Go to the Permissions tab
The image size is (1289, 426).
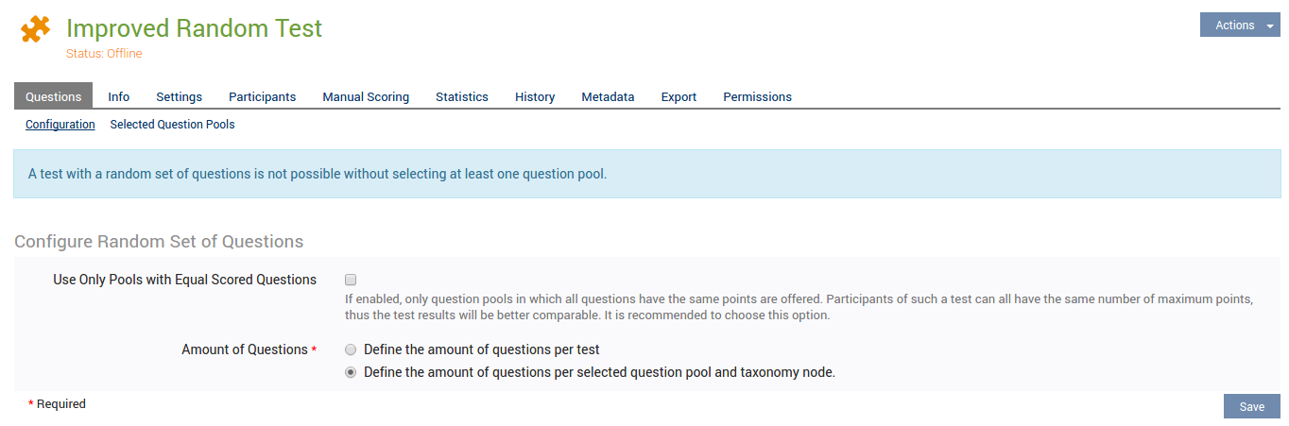coord(757,96)
